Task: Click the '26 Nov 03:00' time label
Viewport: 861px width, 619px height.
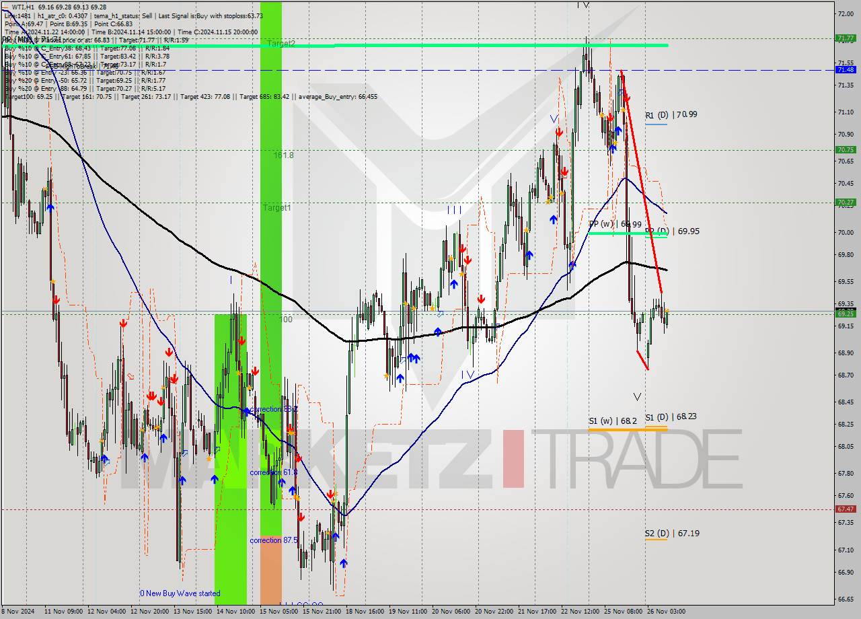Action: [x=667, y=612]
